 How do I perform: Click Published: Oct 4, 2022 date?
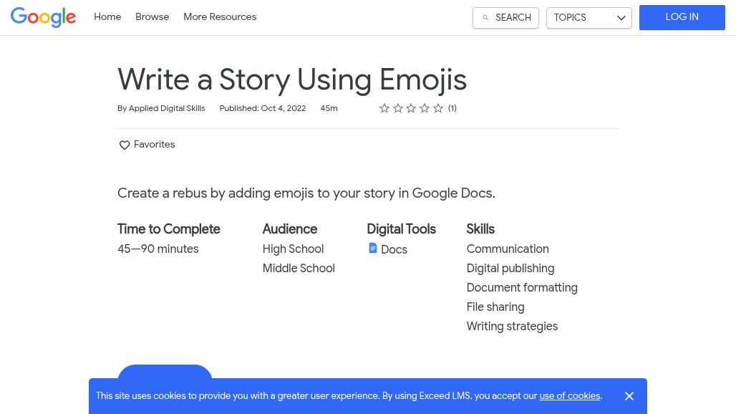pos(262,108)
